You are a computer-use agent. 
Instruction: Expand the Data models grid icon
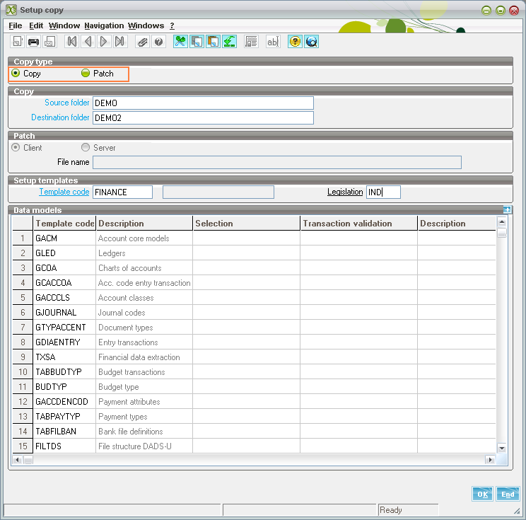pos(507,210)
